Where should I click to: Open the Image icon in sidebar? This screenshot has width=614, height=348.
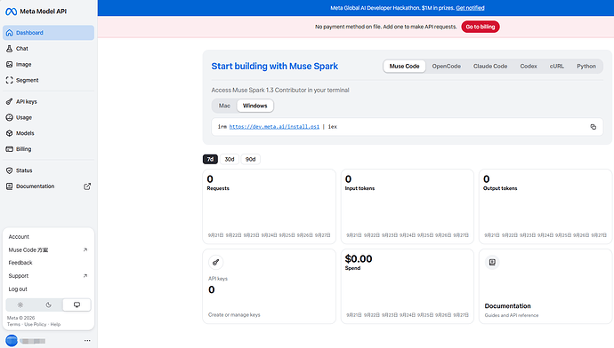[10, 65]
